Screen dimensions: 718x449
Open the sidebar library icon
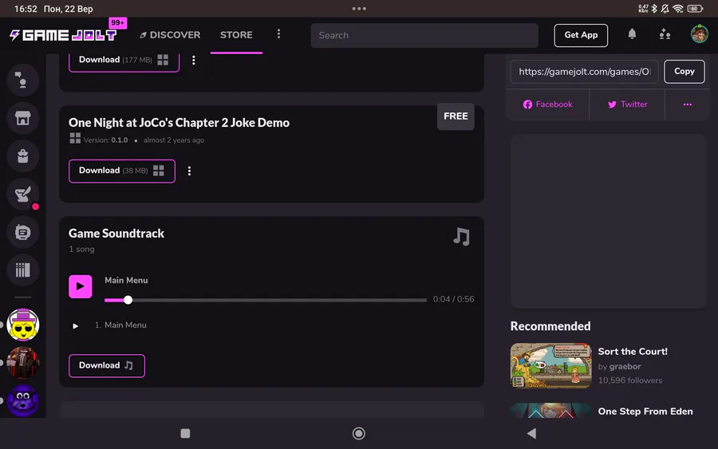(x=22, y=270)
